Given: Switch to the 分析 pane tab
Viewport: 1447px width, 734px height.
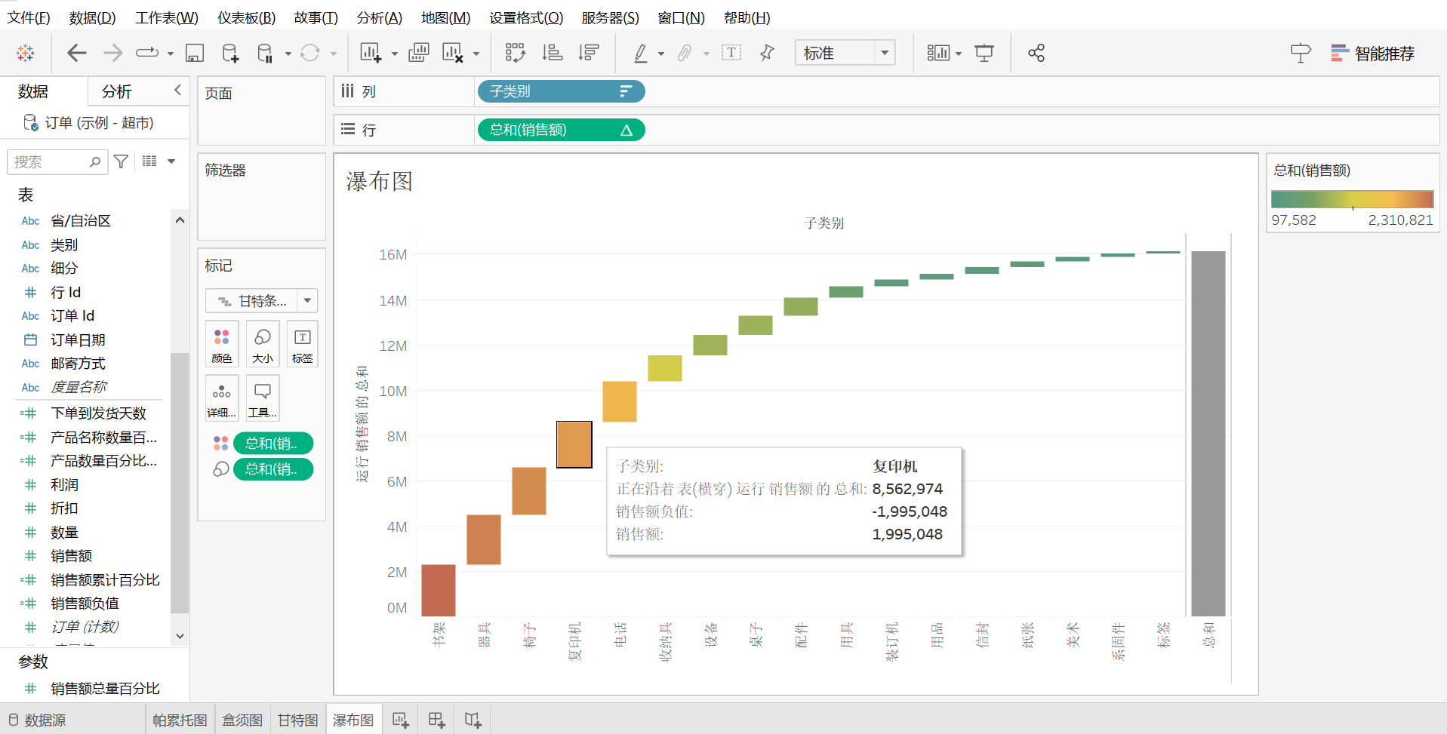Looking at the screenshot, I should pos(117,91).
